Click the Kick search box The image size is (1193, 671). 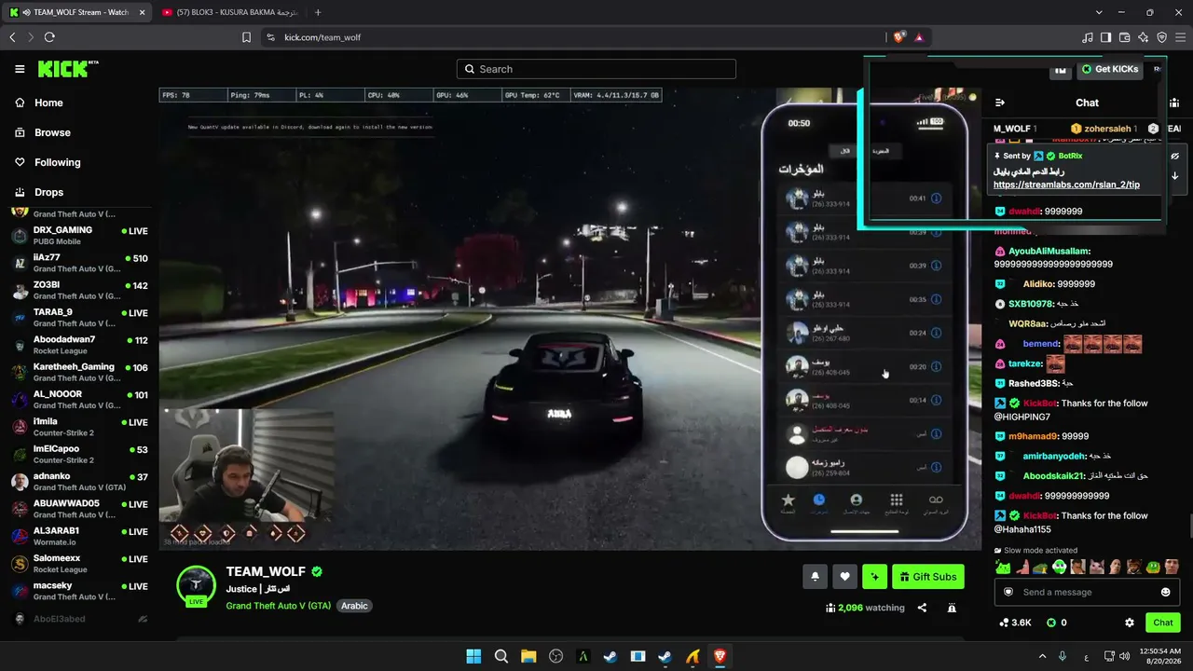(596, 69)
